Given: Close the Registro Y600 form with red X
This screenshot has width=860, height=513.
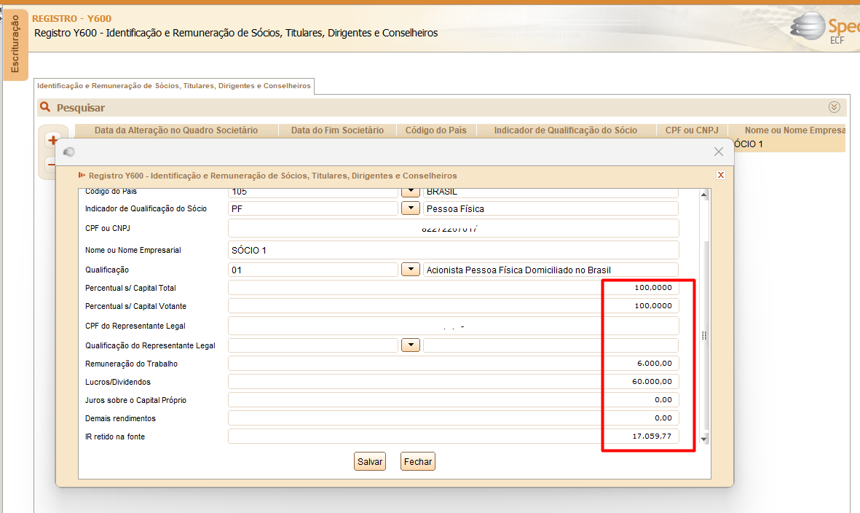Looking at the screenshot, I should (721, 175).
